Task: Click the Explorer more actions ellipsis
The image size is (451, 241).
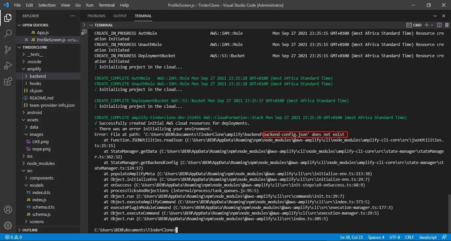Action: tap(73, 16)
